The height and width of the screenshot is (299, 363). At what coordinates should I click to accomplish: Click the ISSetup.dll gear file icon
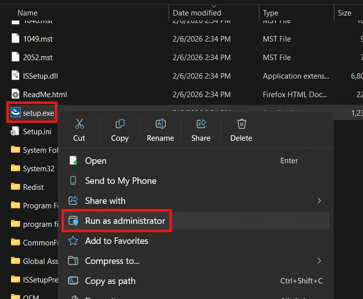coord(16,75)
